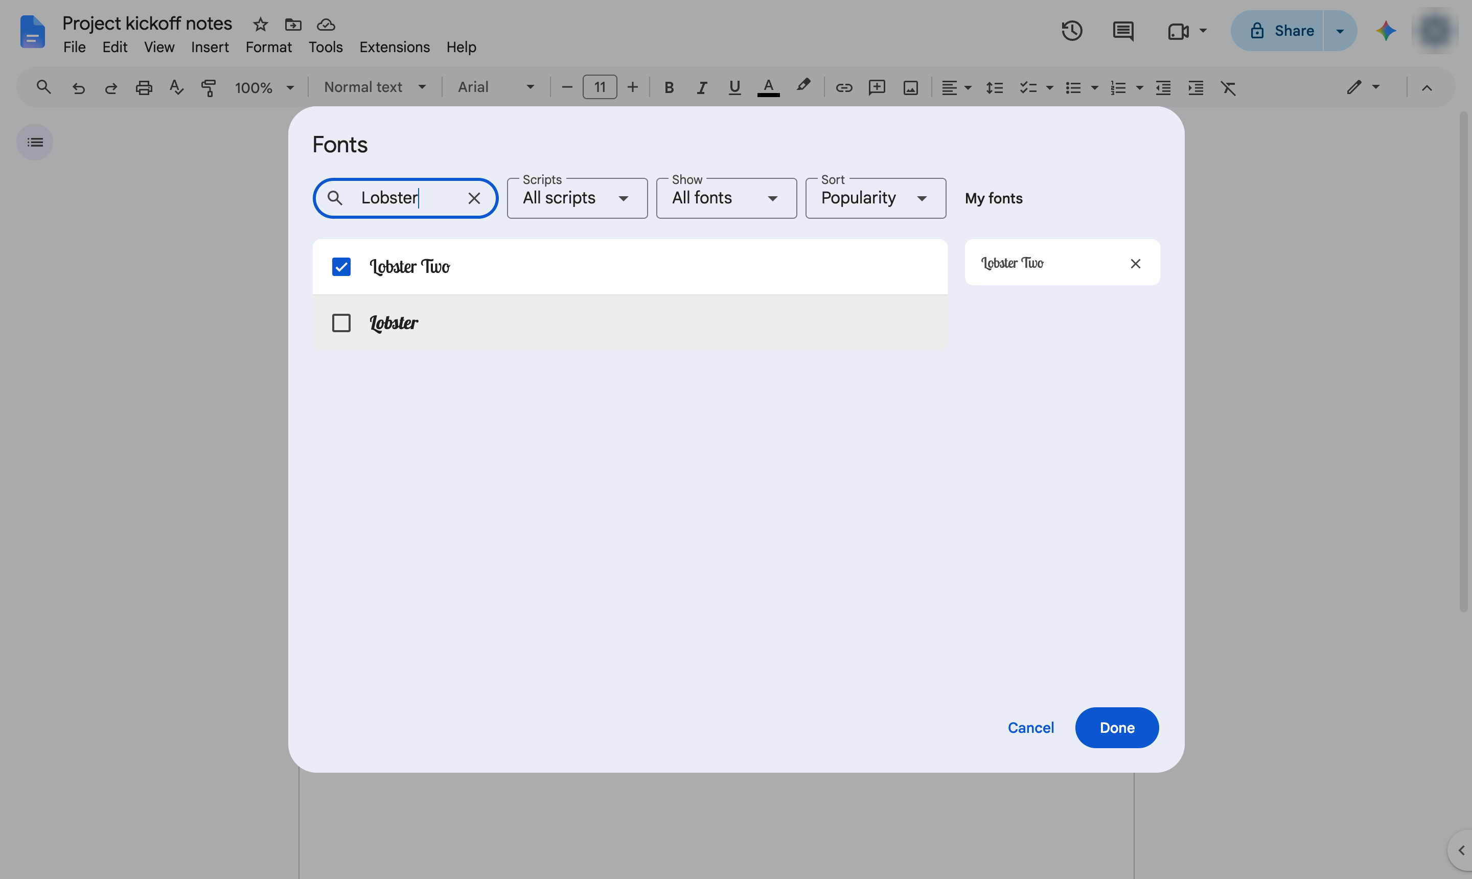Click Cancel in Fonts dialog
The width and height of the screenshot is (1472, 879).
point(1031,727)
